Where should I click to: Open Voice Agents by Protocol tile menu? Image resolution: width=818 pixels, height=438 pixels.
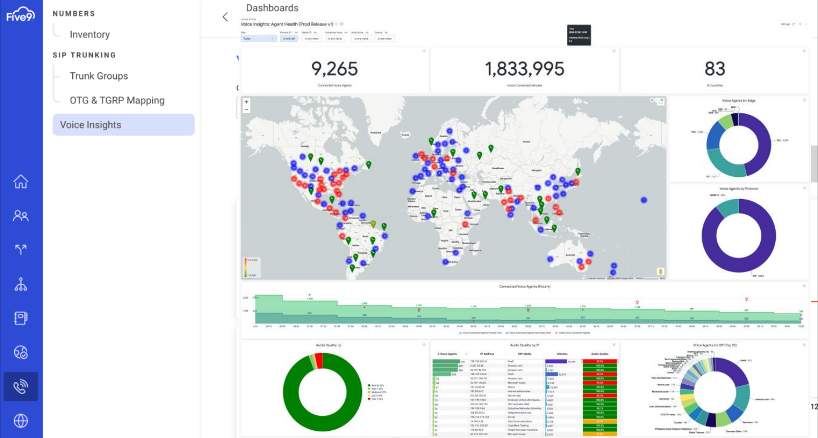point(804,188)
